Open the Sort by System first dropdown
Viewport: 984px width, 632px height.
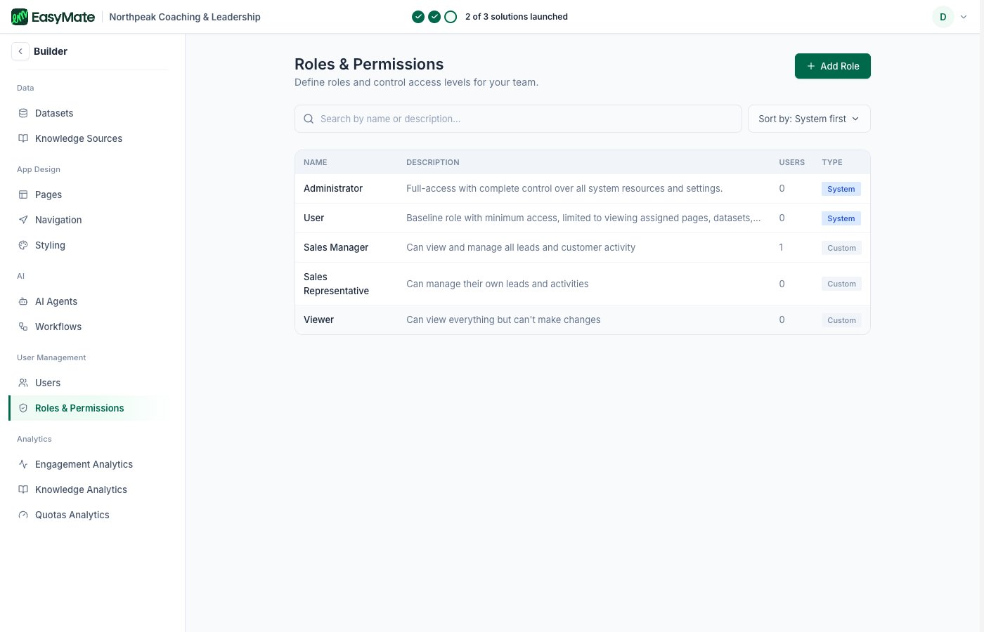(809, 119)
